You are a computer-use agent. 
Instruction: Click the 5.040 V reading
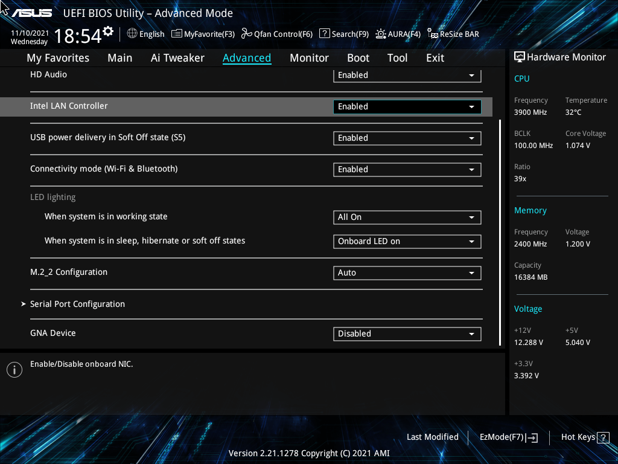point(578,343)
